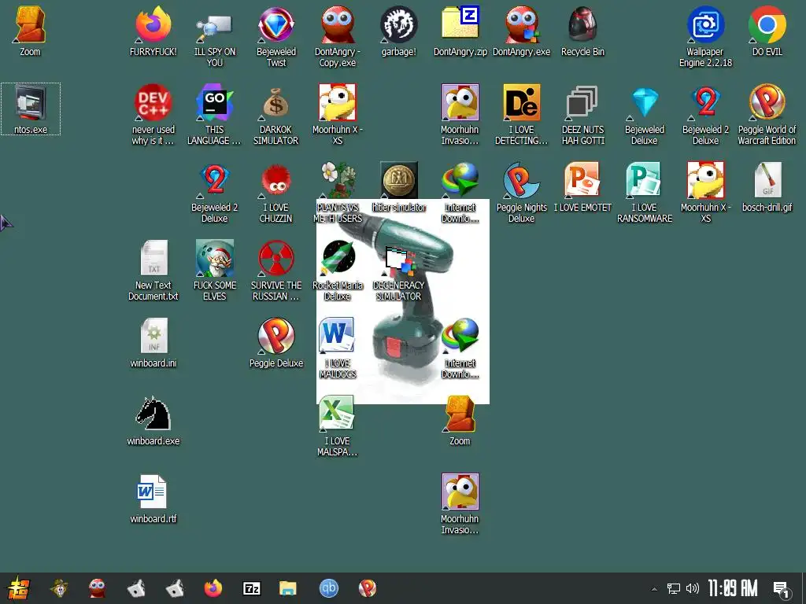This screenshot has width=806, height=604.
Task: Click the garbage! desktop shortcut
Action: click(x=398, y=31)
